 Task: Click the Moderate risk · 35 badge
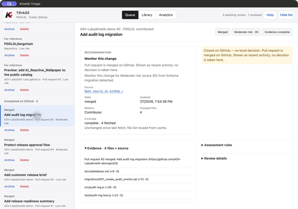click(x=246, y=32)
